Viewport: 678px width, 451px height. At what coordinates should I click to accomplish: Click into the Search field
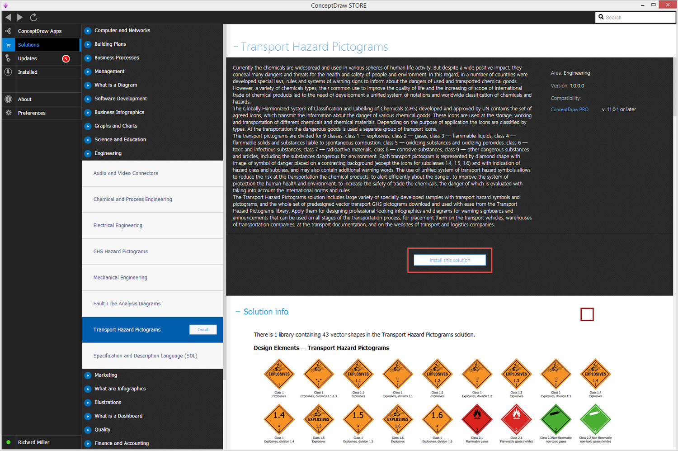pyautogui.click(x=636, y=17)
